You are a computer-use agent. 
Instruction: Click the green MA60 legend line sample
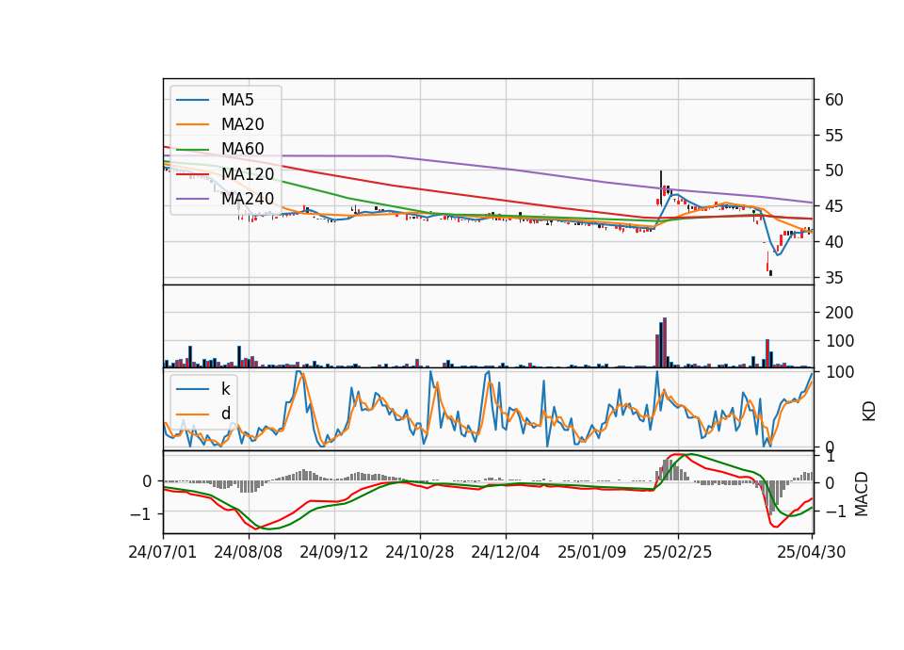(192, 150)
